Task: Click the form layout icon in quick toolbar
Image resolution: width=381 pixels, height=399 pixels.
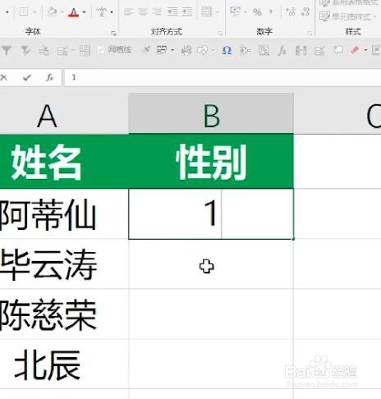Action: [162, 50]
